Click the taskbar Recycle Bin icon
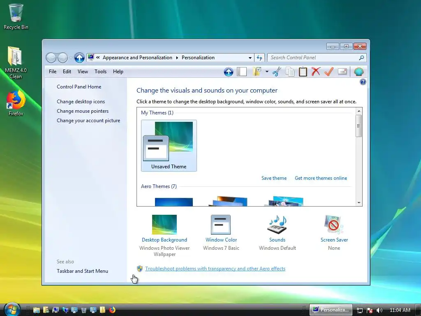Viewport: 421px width, 316px height. pos(83,310)
